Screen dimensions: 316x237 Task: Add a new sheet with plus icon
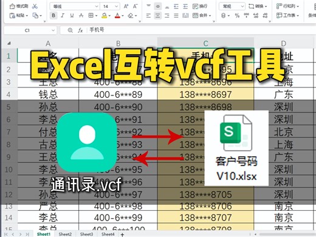pyautogui.click(x=122, y=235)
